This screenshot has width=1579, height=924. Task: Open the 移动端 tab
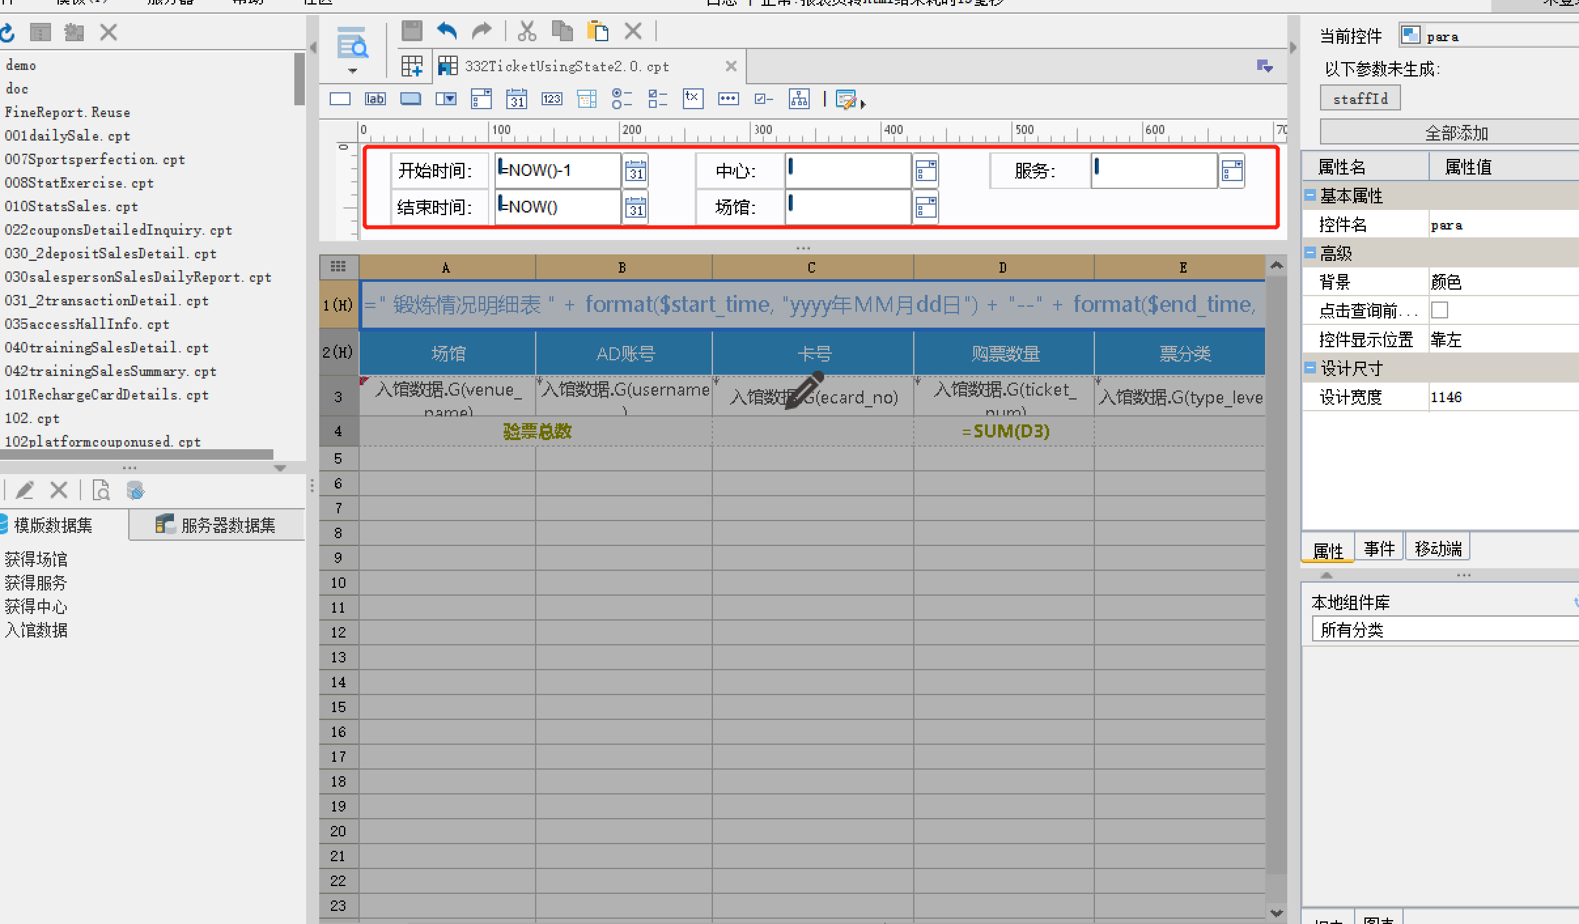[1438, 548]
